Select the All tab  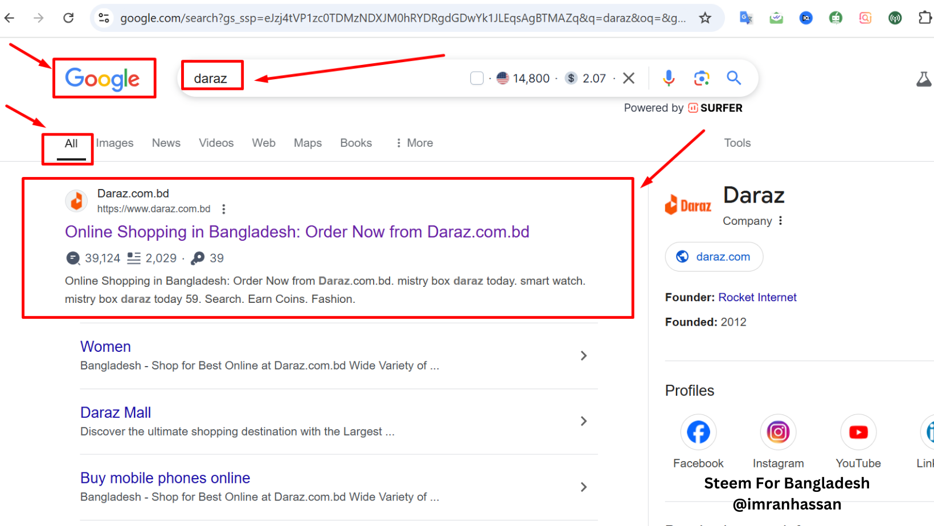[x=71, y=143]
